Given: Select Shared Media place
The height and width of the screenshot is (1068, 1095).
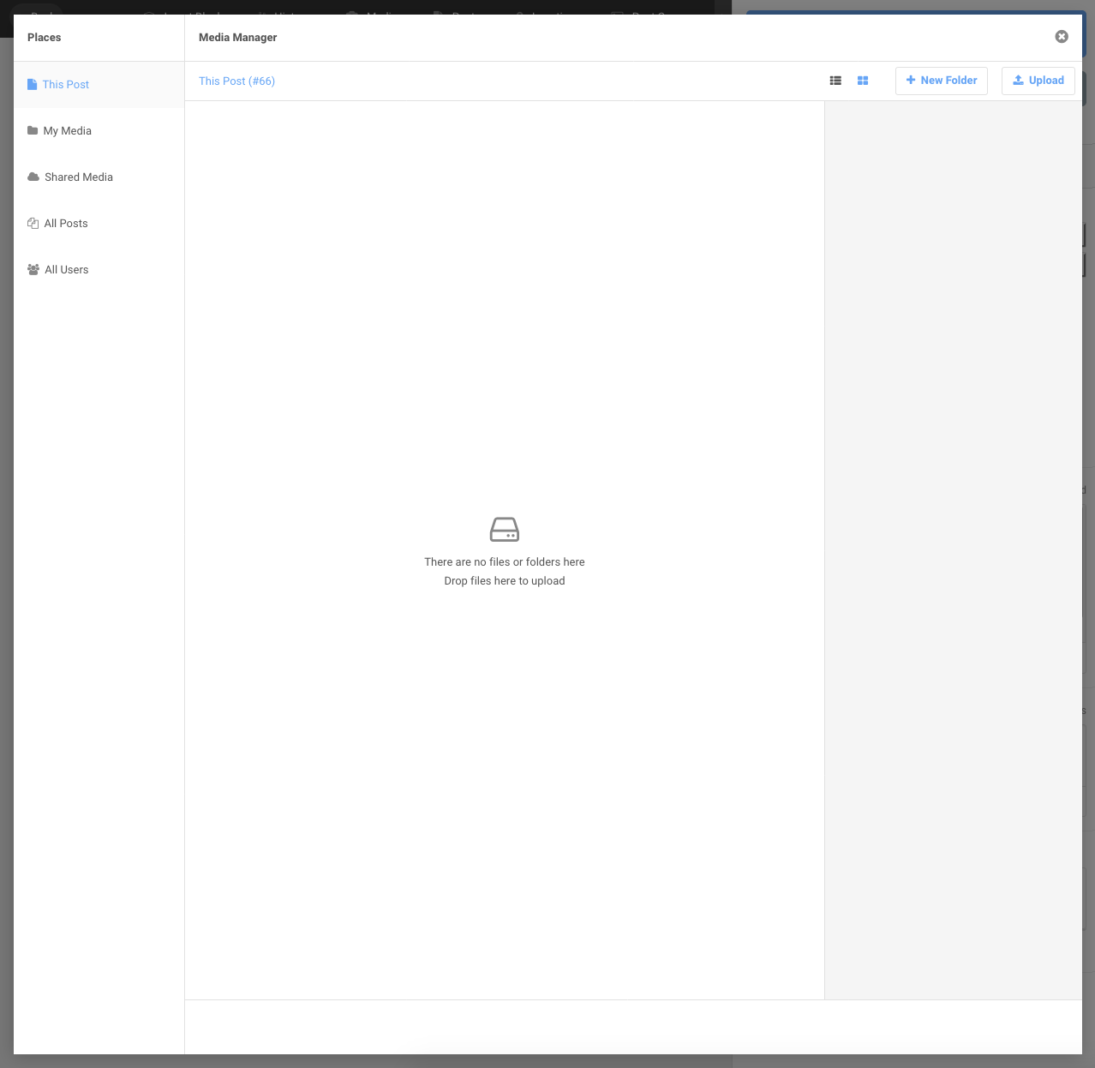Looking at the screenshot, I should [x=99, y=177].
